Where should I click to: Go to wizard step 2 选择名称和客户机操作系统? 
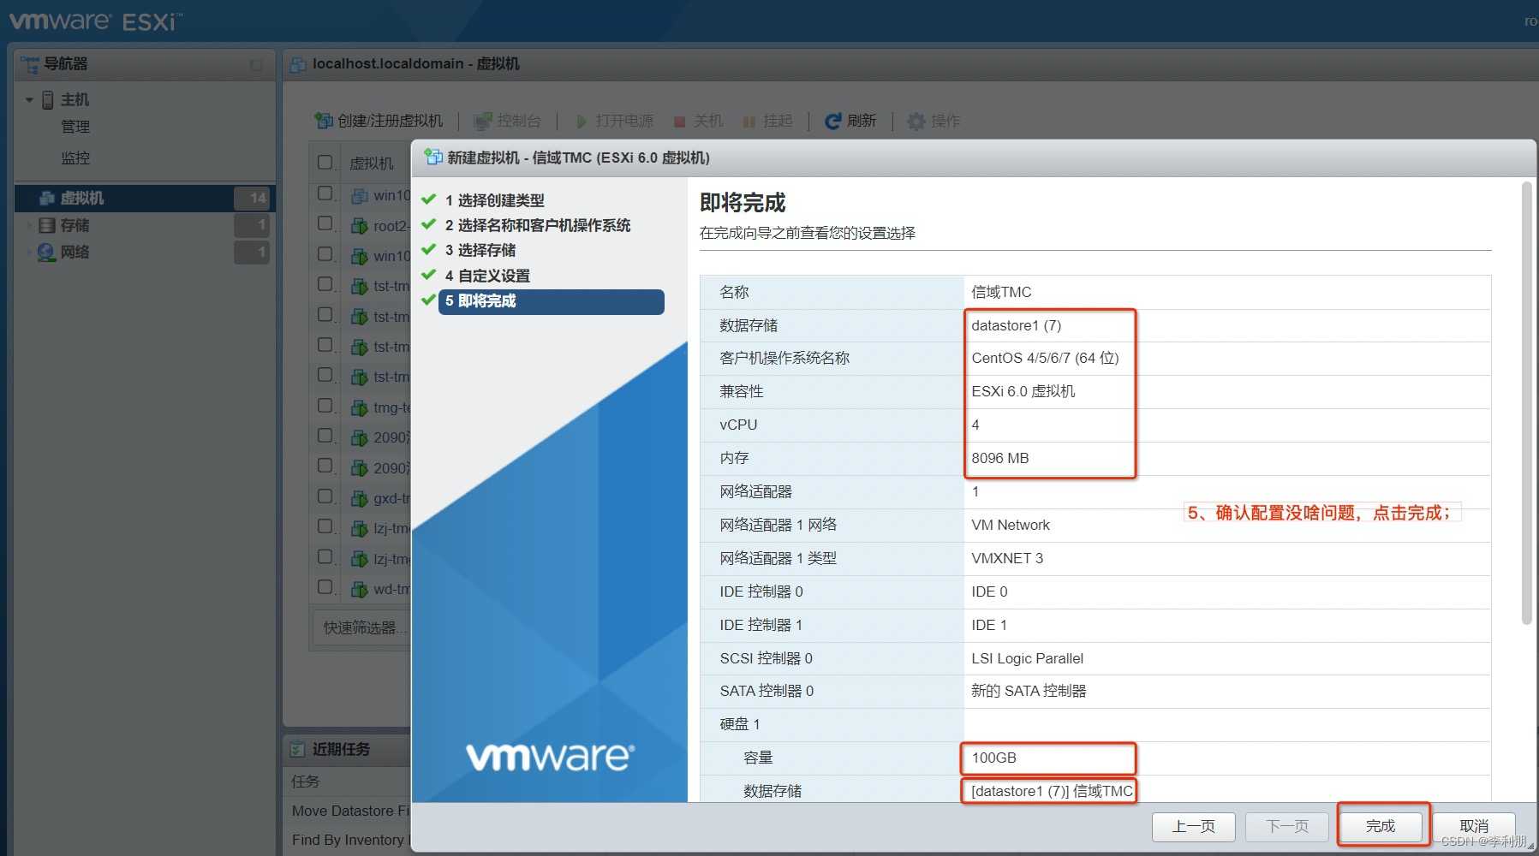[537, 225]
